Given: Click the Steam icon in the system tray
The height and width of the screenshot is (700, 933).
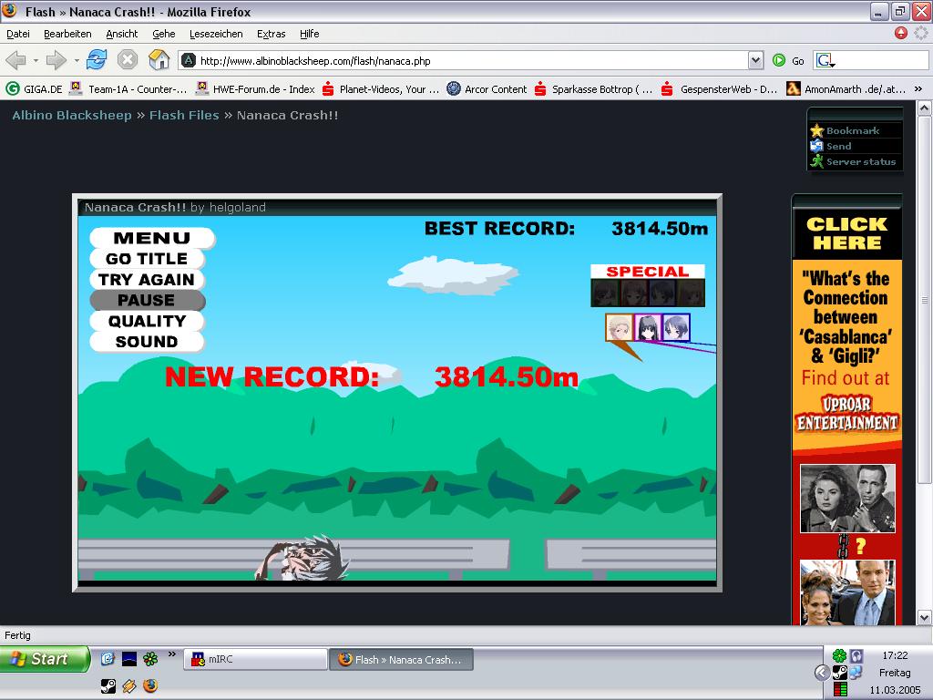Looking at the screenshot, I should 839,673.
